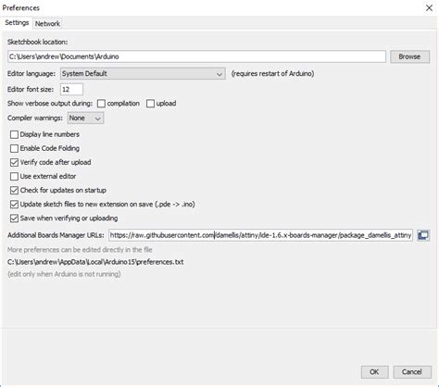The image size is (439, 387).
Task: Expand the Compiler warnings dropdown
Action: (x=85, y=119)
